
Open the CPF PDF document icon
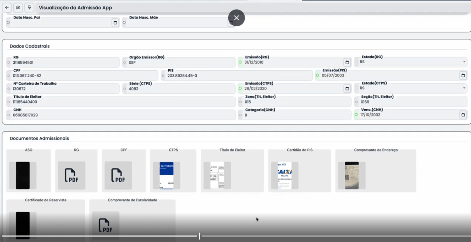click(x=118, y=175)
